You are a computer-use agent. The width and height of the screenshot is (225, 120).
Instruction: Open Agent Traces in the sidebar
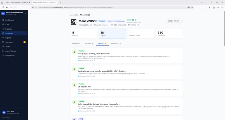click(14, 51)
